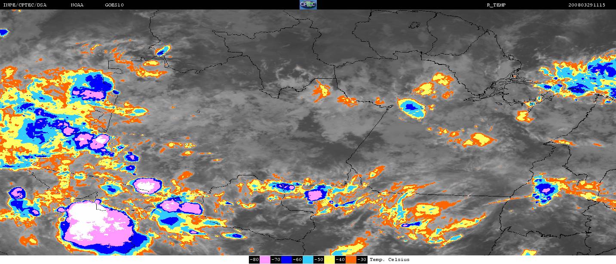Click the -70 legend value

tap(276, 260)
